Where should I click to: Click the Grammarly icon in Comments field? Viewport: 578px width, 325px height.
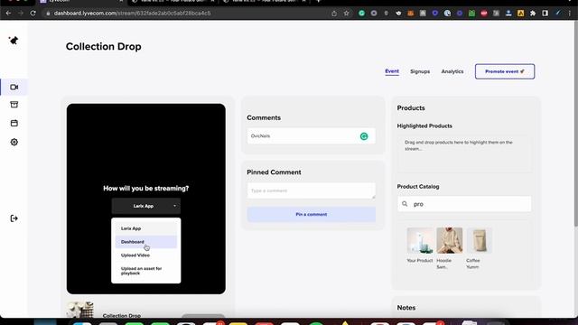click(364, 136)
